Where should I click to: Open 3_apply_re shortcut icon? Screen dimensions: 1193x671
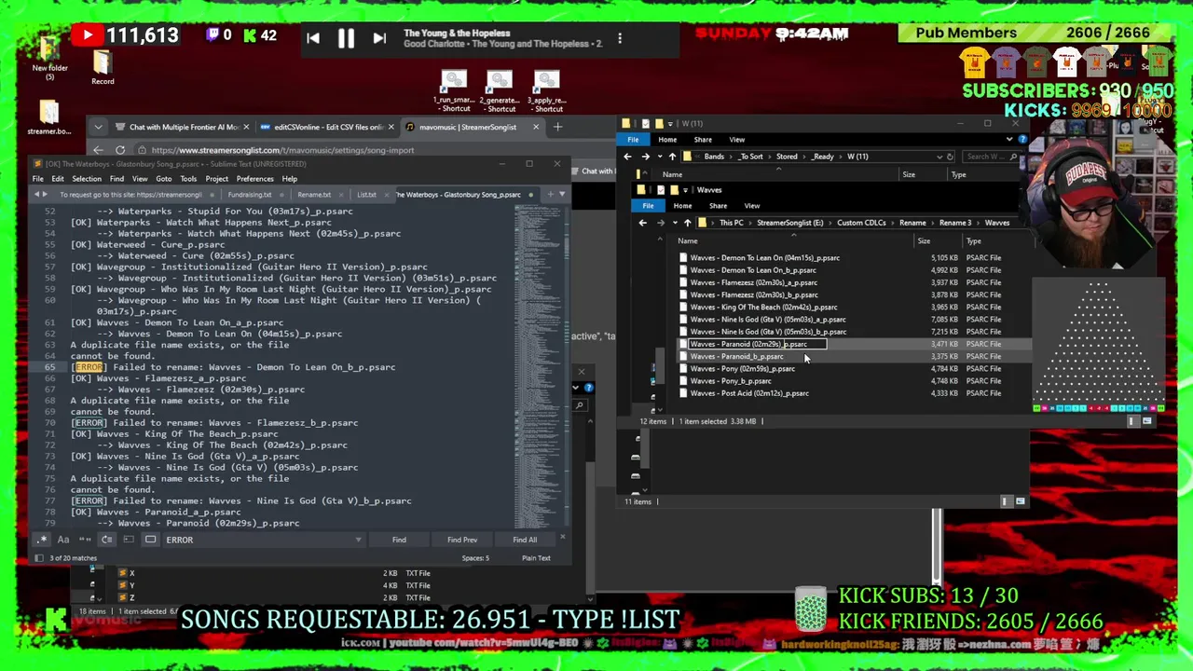pyautogui.click(x=546, y=91)
